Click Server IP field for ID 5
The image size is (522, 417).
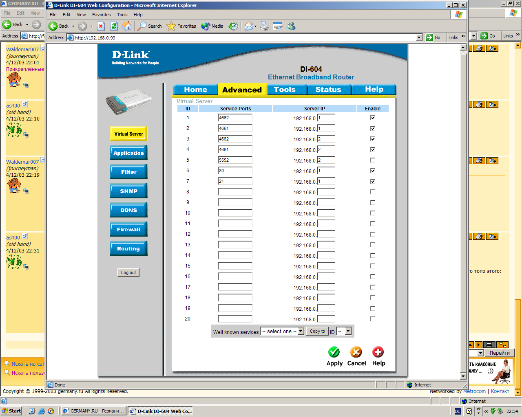(326, 160)
